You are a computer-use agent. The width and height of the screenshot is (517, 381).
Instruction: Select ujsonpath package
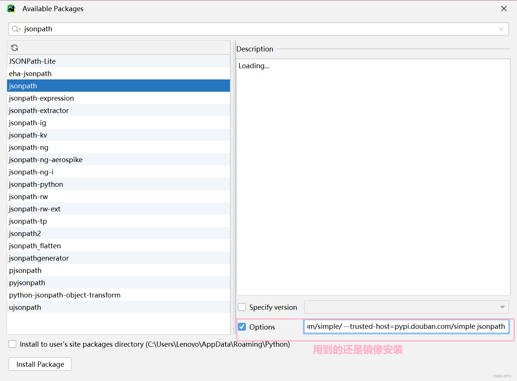click(x=119, y=307)
